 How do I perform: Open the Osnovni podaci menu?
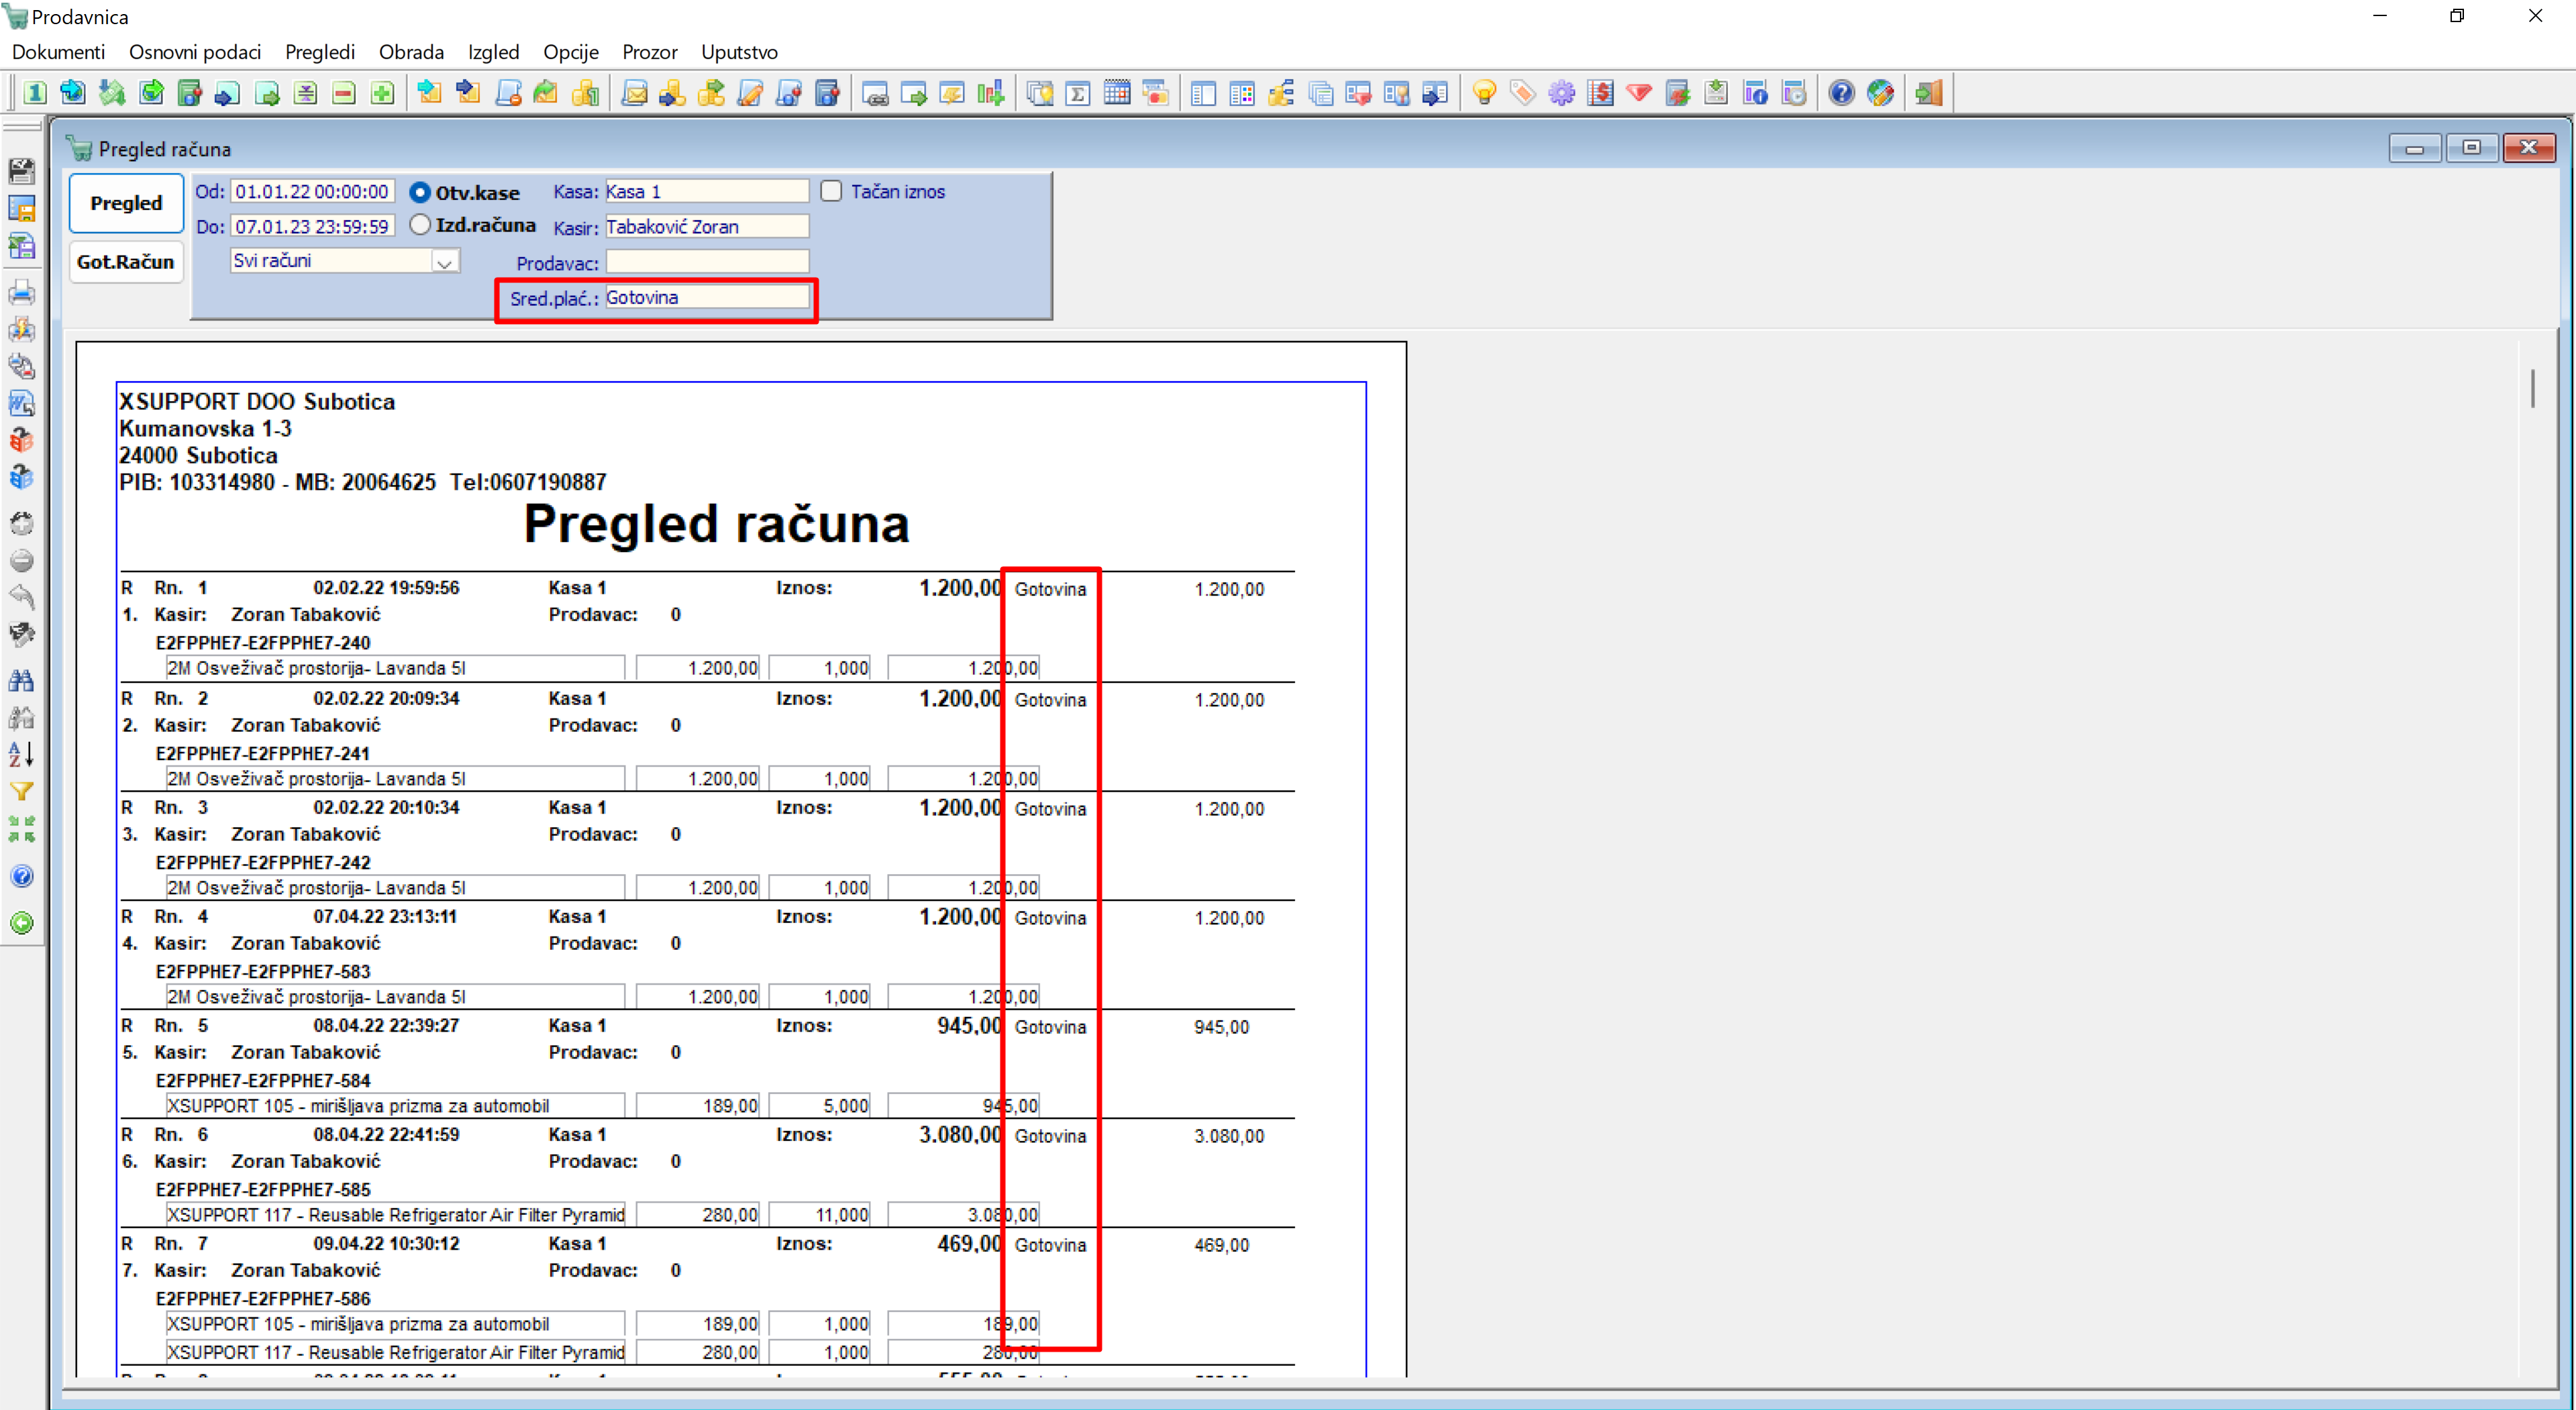[x=195, y=52]
